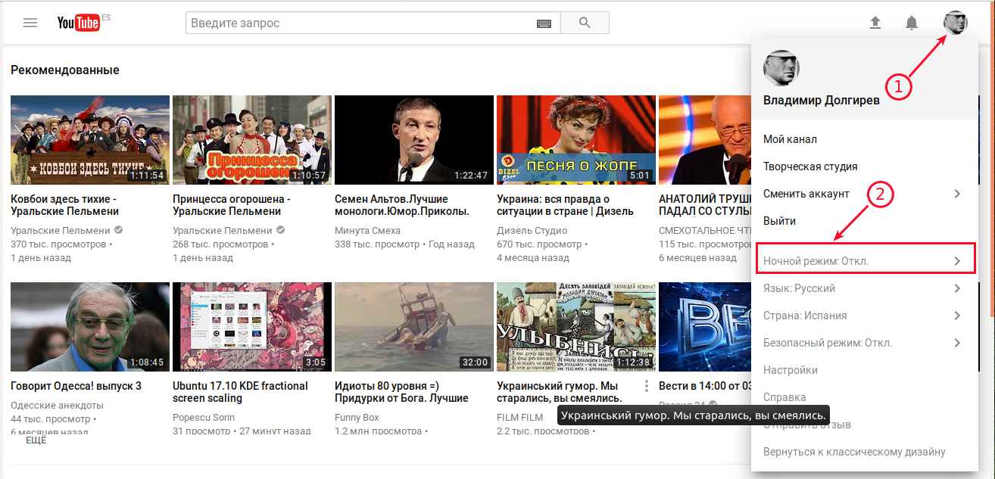Open Ковбой здесь тихие video thumbnail
The width and height of the screenshot is (995, 479).
point(90,140)
